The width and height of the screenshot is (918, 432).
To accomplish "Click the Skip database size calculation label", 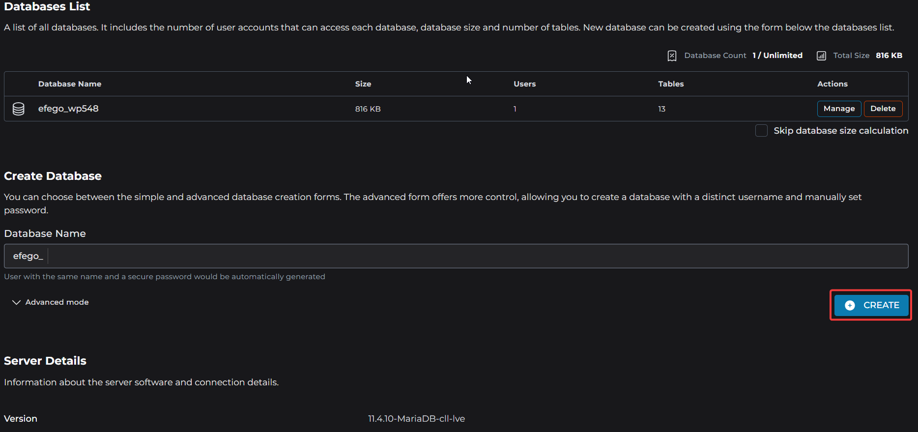I will pyautogui.click(x=840, y=131).
